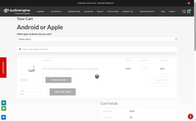Viewport: 196px width, 121px height.
Task: Remove the B-Fi adapter from cart
Action: coord(21,69)
